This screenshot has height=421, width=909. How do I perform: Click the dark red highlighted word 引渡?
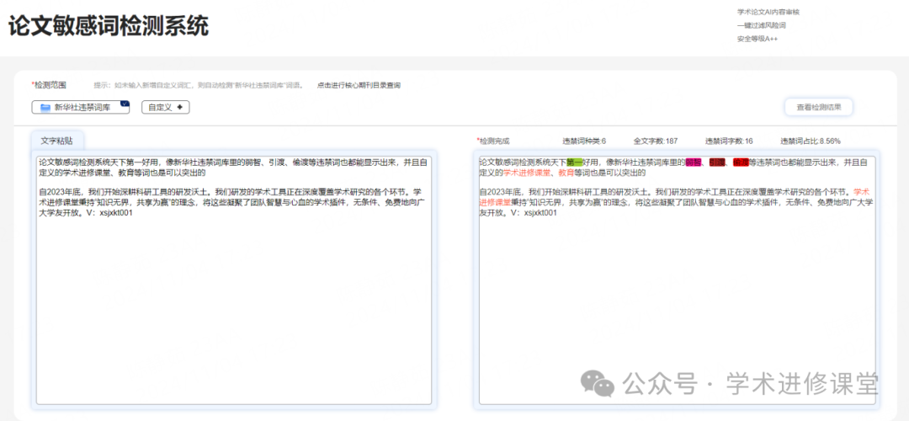(x=717, y=163)
